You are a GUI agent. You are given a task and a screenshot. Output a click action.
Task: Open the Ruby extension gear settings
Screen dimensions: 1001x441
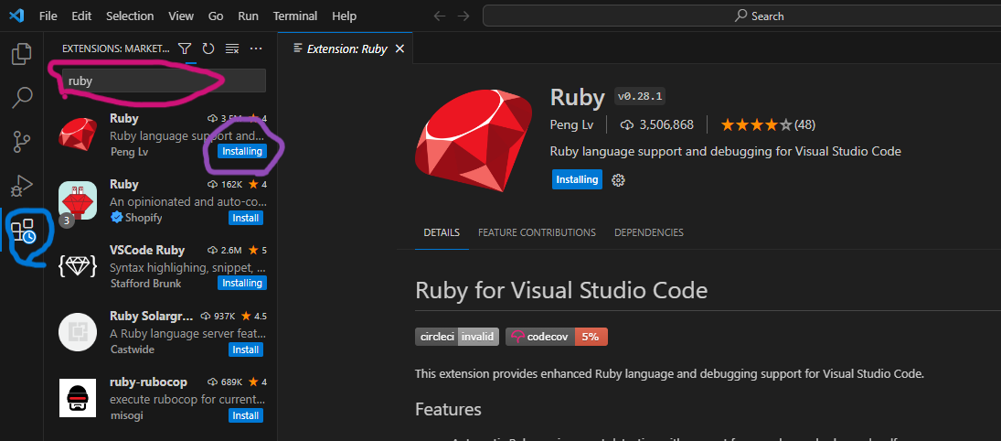point(617,180)
